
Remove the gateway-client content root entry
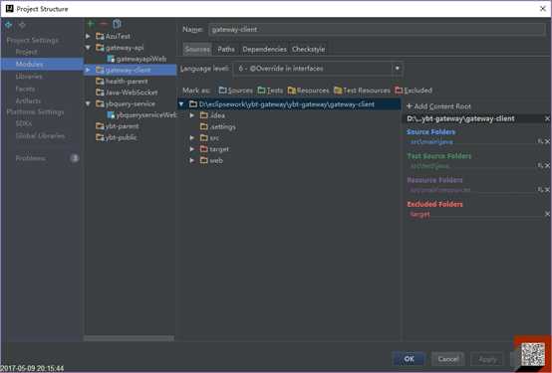coord(547,118)
